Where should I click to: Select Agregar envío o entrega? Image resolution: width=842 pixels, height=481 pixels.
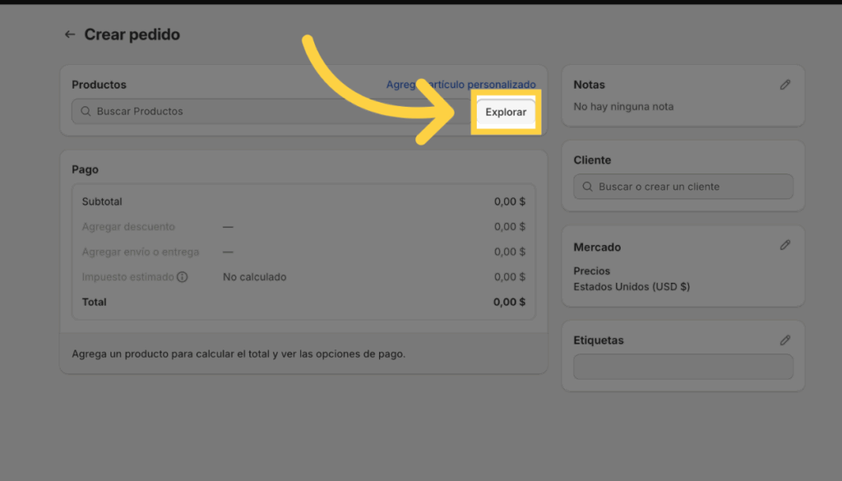(141, 252)
